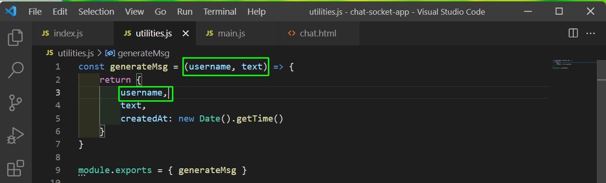Click 'generateMsg' on line 1
The width and height of the screenshot is (606, 183).
138,67
